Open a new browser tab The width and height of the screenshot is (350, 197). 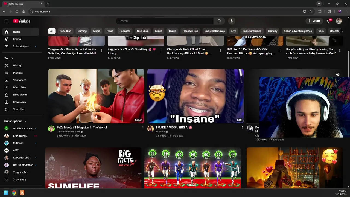(48, 4)
